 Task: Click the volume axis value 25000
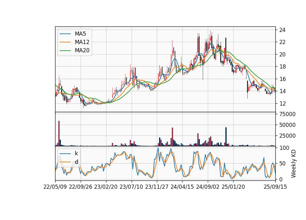tap(287, 136)
